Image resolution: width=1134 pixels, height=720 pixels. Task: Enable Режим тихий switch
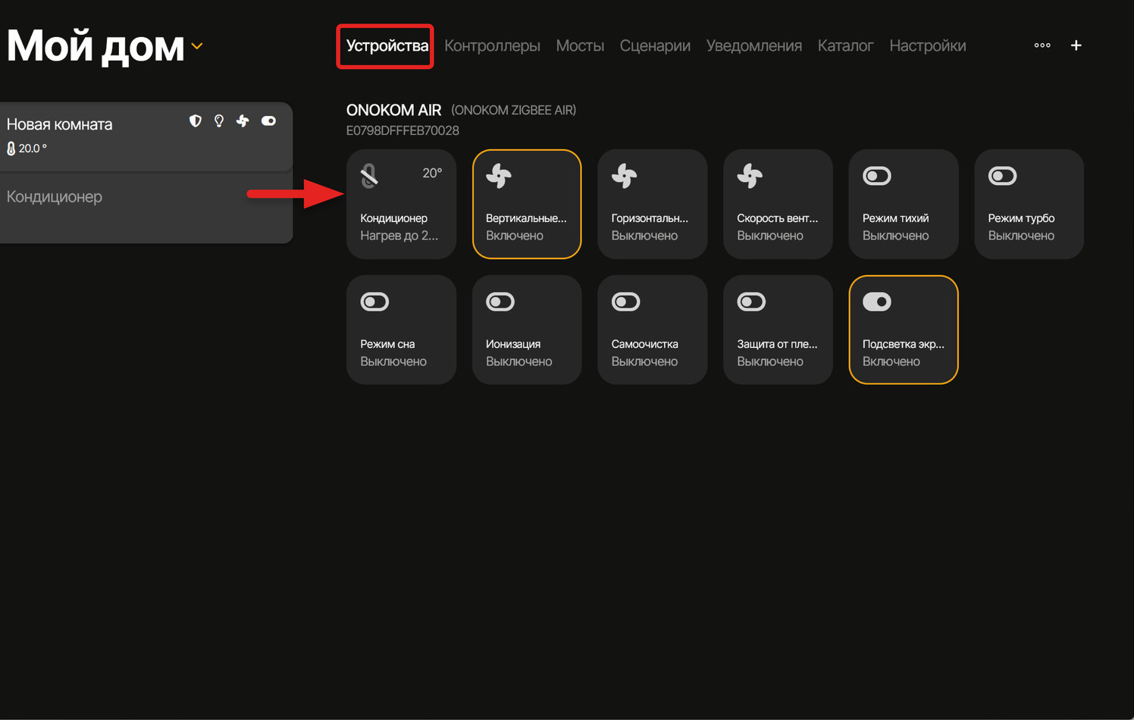tap(877, 176)
